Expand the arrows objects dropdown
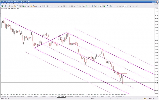The image size is (159, 100). [x=81, y=6]
